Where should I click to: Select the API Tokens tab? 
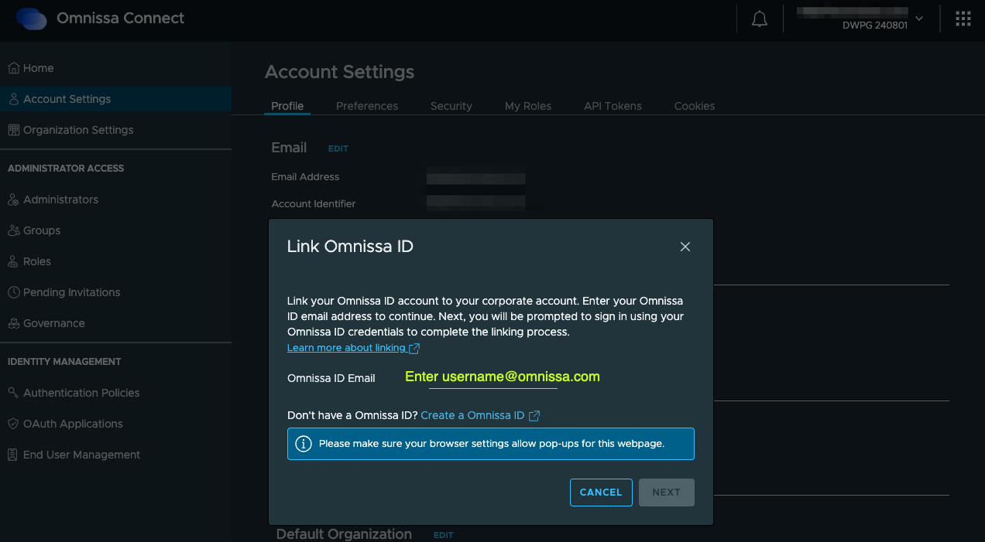(613, 106)
